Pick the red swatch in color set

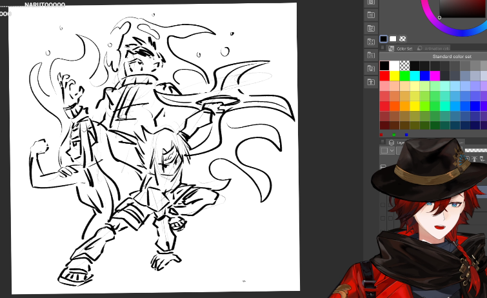(384, 75)
